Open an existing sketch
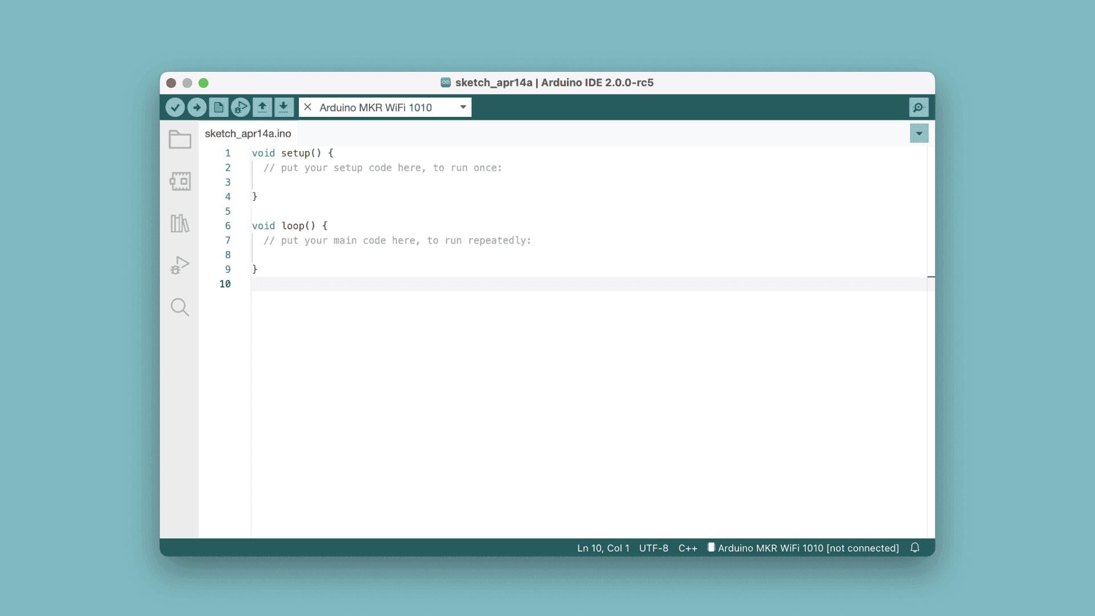1095x616 pixels. [262, 107]
